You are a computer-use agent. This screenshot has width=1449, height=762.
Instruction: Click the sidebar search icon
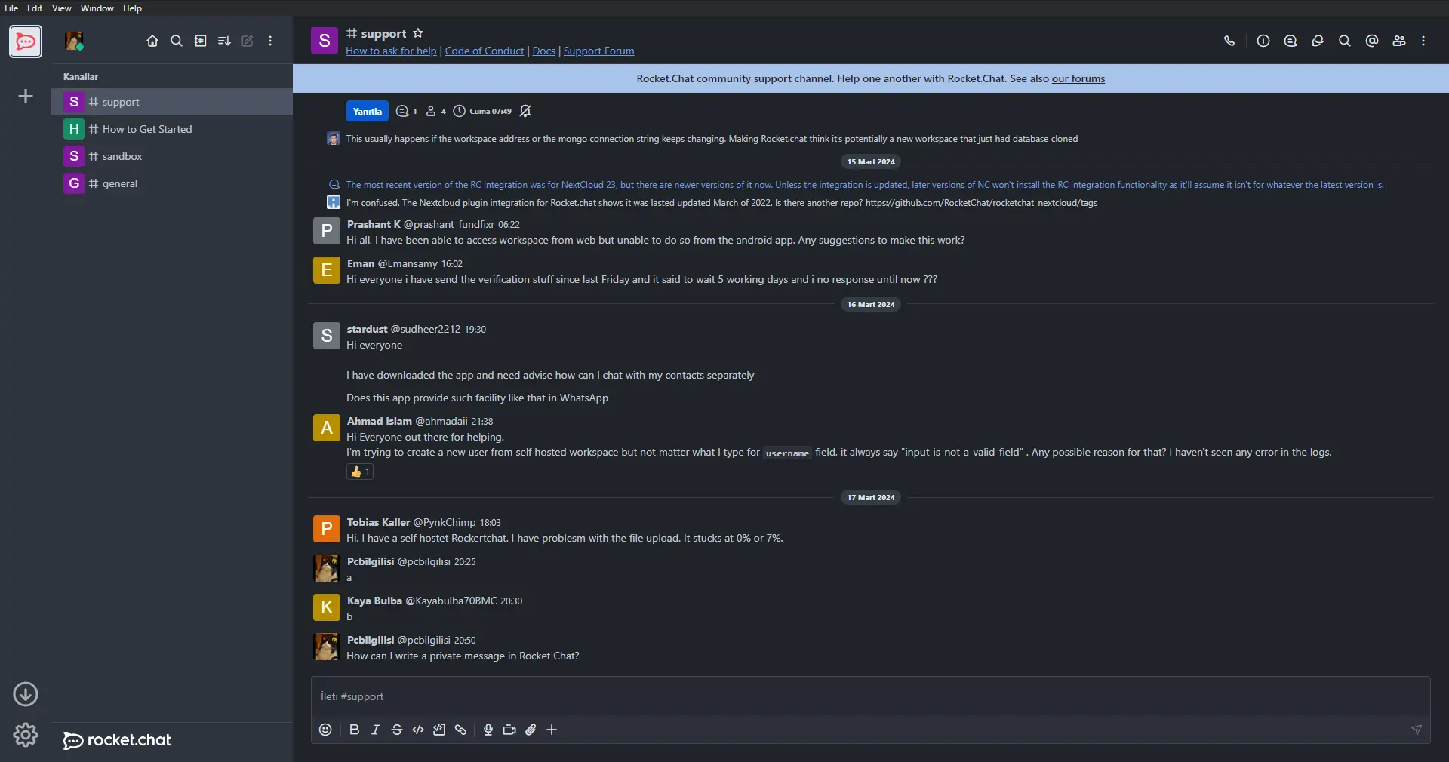pos(177,41)
